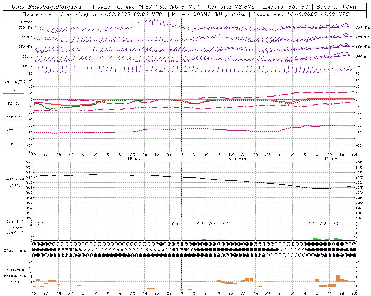
Task: Click the (км) unit label for convective cloud
Action: (x=15, y=282)
